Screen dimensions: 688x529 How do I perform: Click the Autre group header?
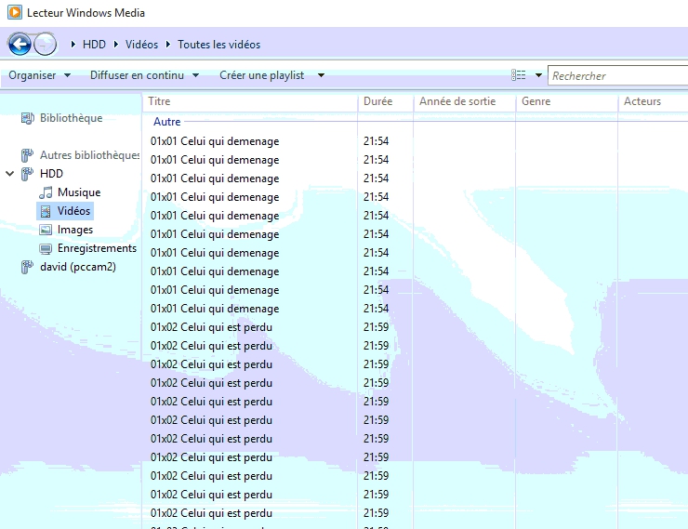tap(167, 122)
